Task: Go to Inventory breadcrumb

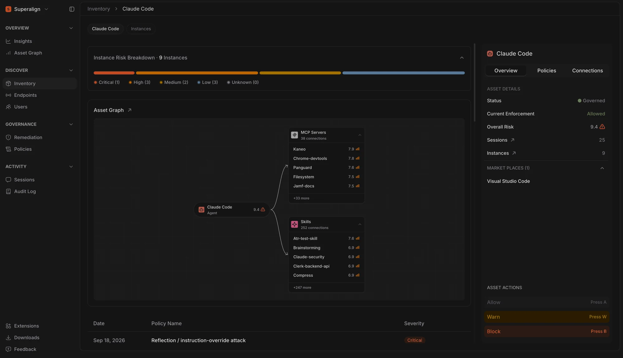Action: coord(98,9)
